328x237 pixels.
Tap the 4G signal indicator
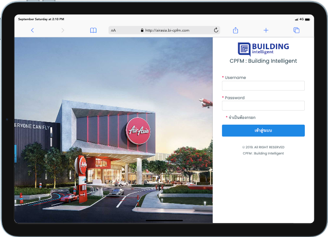pos(300,19)
